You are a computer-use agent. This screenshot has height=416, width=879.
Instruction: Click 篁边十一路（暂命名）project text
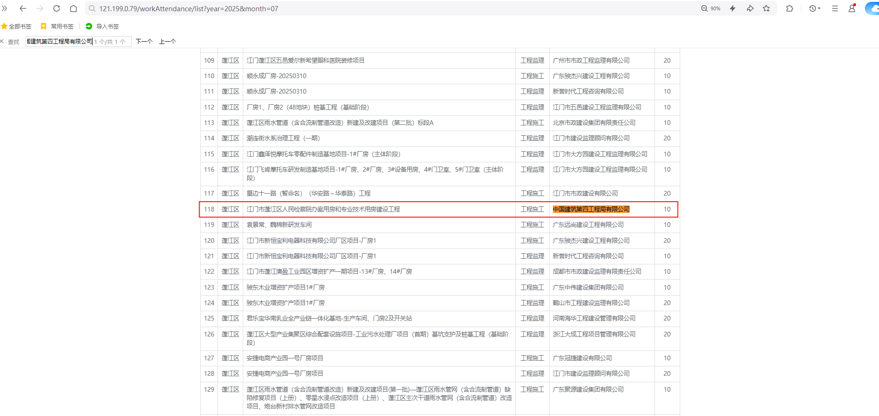(x=308, y=193)
